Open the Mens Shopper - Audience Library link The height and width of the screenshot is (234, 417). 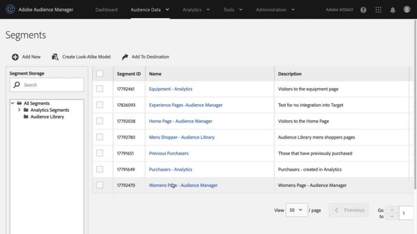tap(181, 137)
